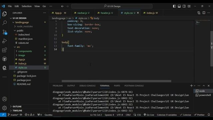
Task: Open the Extensions view icon
Action: (4, 50)
